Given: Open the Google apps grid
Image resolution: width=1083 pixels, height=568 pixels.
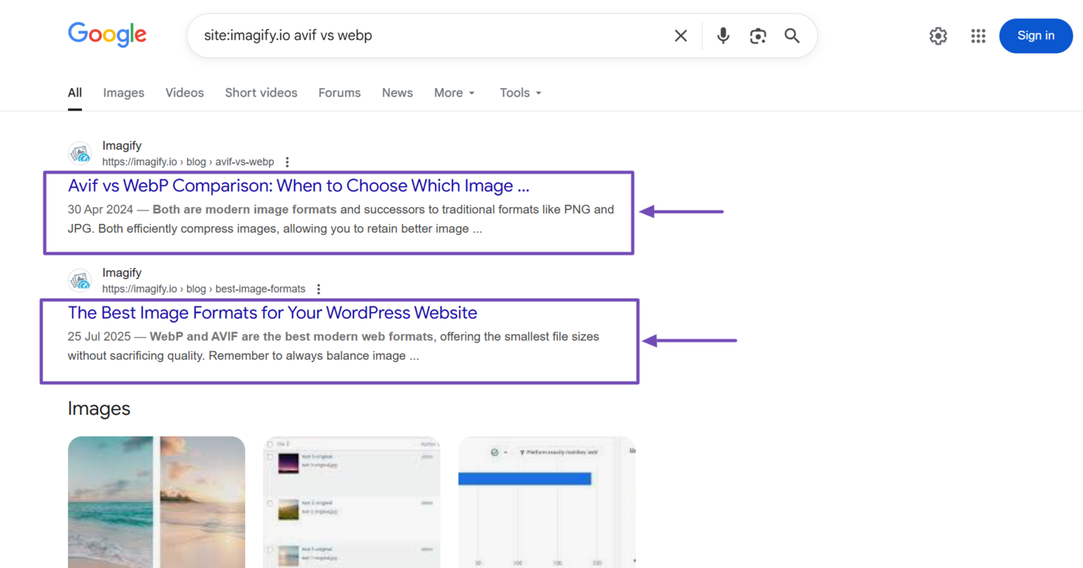Looking at the screenshot, I should coord(978,36).
